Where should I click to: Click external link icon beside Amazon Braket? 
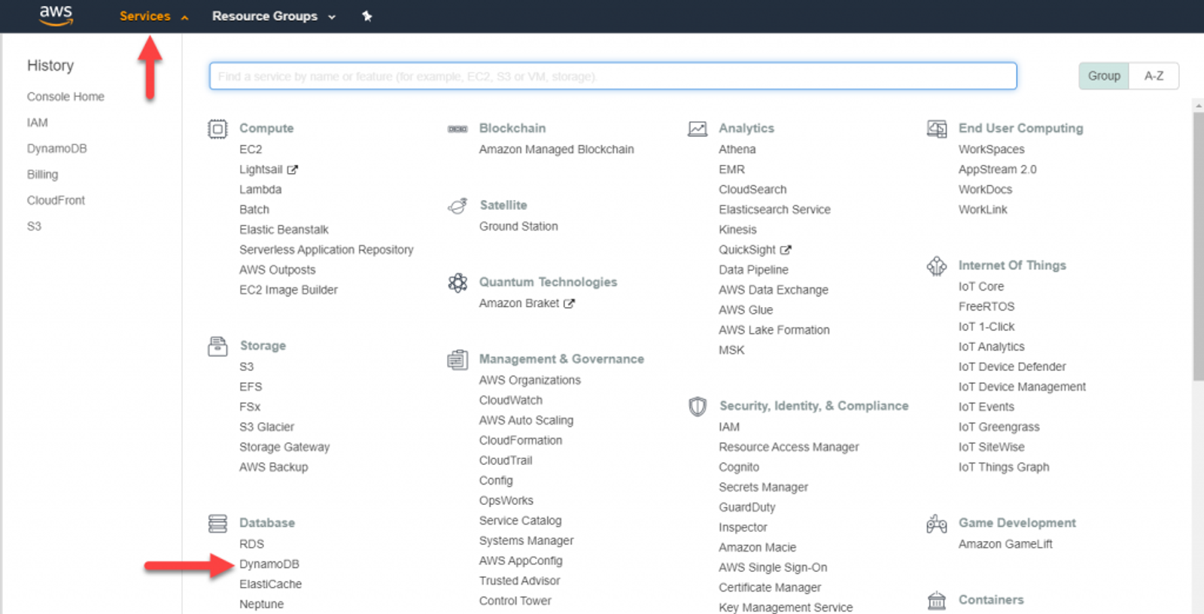pyautogui.click(x=569, y=303)
